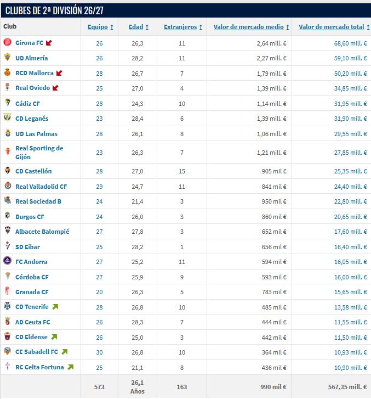Click the FC Andorra club crest
Viewport: 371px width, 399px height.
(x=7, y=261)
